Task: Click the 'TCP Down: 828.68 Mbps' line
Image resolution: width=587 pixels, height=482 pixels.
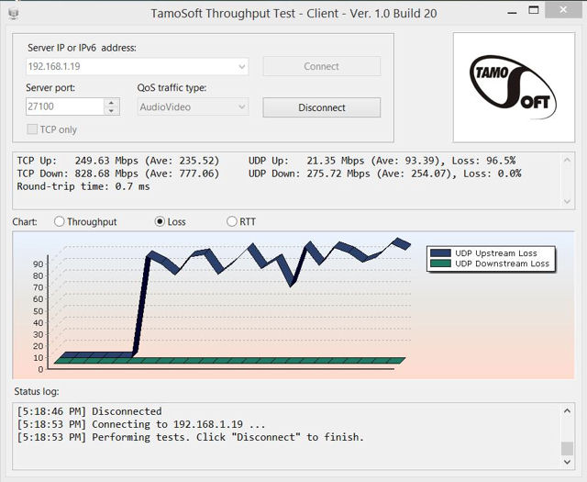Action: click(118, 174)
